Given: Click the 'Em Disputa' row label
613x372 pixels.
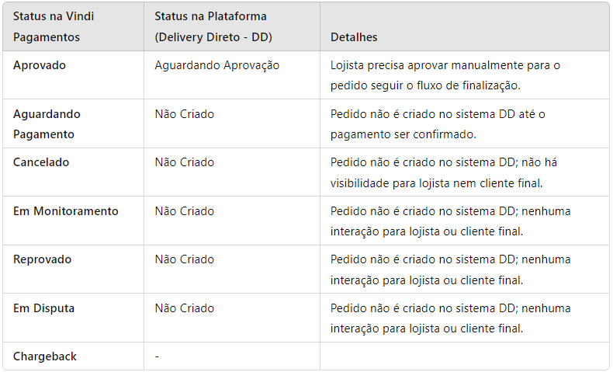Looking at the screenshot, I should (43, 308).
